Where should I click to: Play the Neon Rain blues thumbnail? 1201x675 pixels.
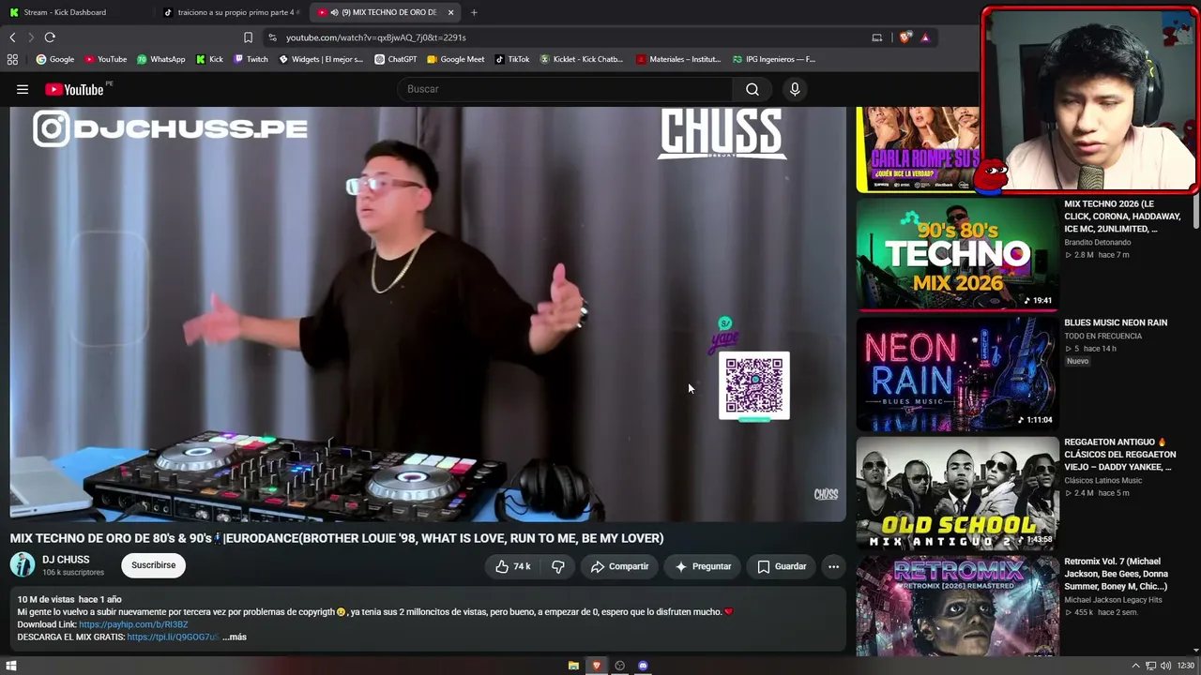(957, 374)
